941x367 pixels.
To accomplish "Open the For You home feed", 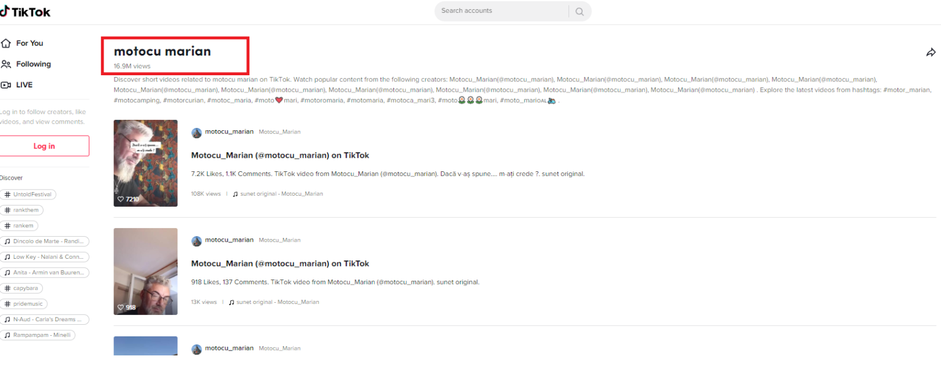I will [29, 43].
